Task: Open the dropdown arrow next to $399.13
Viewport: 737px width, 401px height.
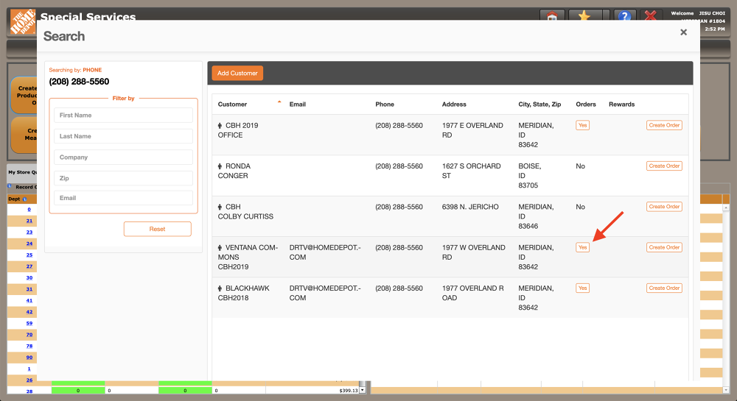Action: (362, 391)
